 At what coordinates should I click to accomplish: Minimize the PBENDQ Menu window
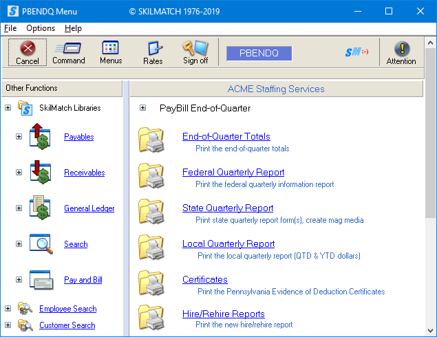(x=358, y=11)
